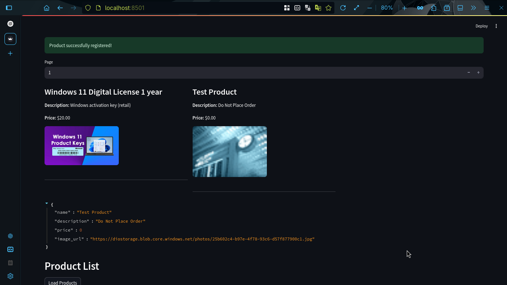
Task: Translate the current page
Action: pyautogui.click(x=318, y=7)
